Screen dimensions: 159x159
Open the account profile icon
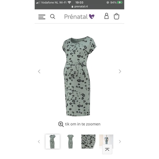click(107, 16)
